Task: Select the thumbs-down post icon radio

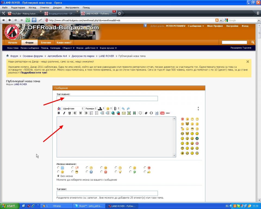Action: [73, 168]
